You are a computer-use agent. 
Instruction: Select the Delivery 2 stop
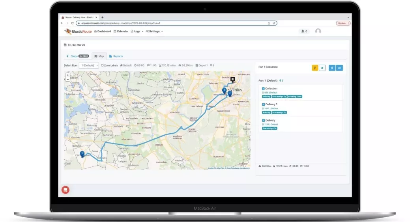pos(300,108)
